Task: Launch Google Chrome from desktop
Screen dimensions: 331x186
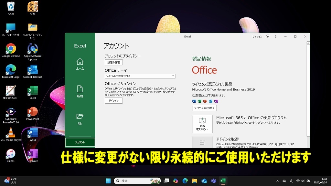Action: 11,50
